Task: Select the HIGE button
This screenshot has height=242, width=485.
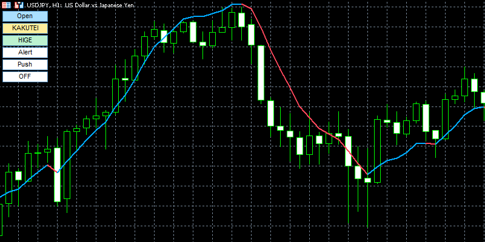Action: pyautogui.click(x=25, y=40)
